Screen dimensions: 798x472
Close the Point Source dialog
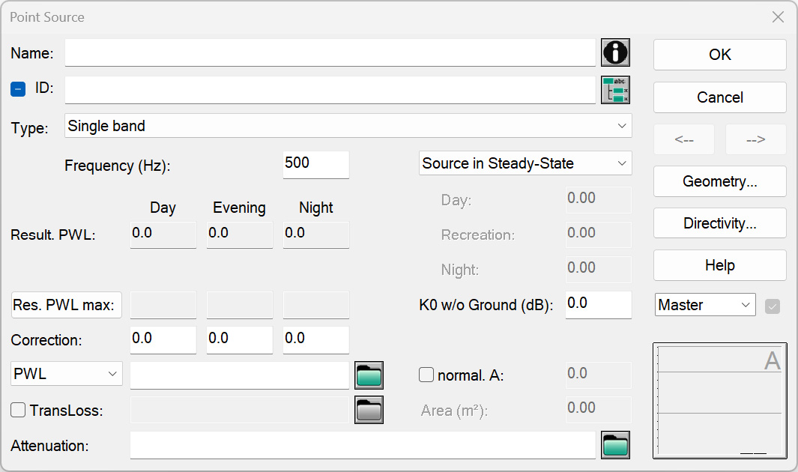tap(778, 17)
